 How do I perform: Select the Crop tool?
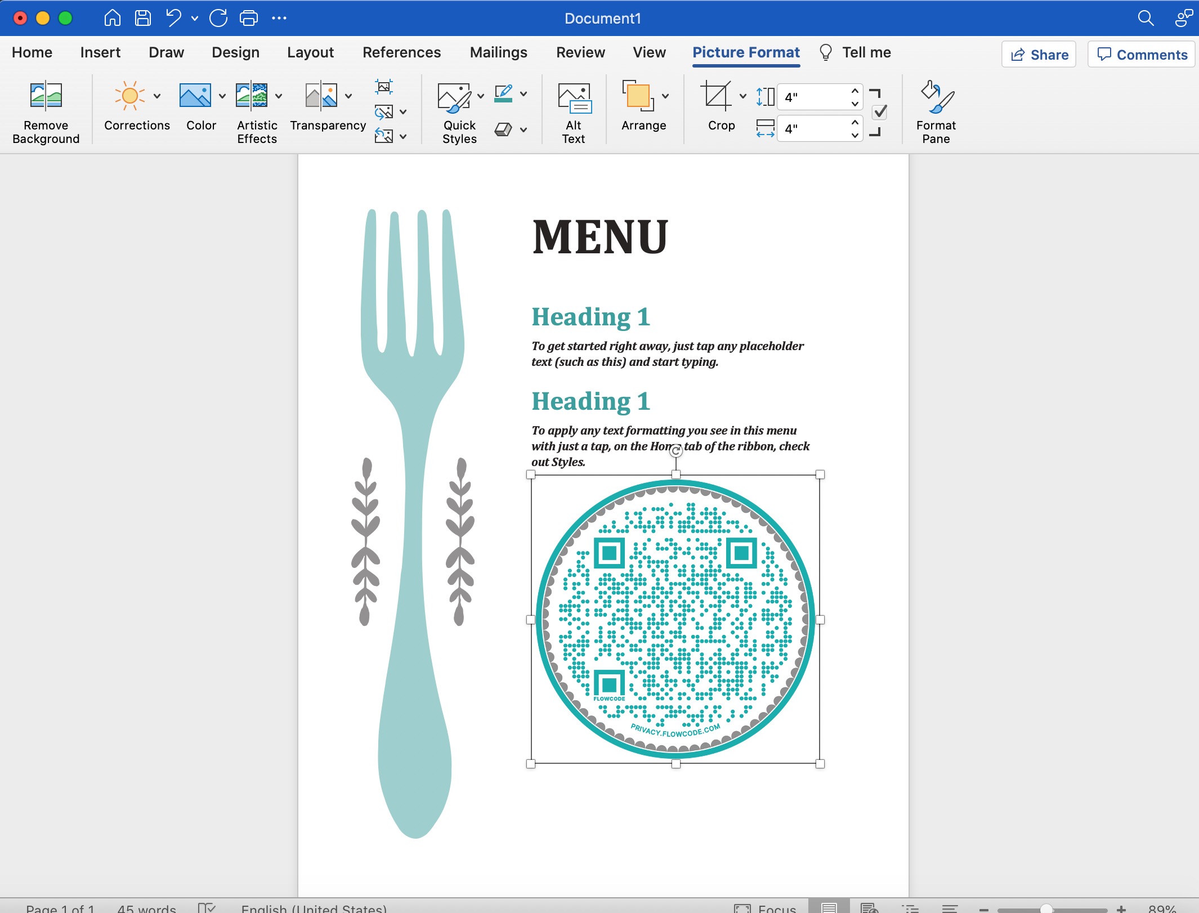click(715, 95)
